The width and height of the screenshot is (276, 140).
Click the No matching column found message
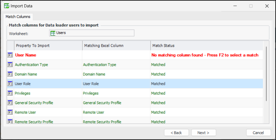tap(205, 55)
